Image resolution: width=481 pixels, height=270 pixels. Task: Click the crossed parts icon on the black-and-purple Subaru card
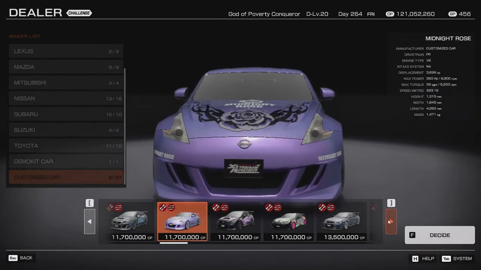click(x=224, y=207)
